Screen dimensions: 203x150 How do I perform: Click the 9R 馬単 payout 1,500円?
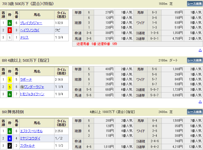pos(178,121)
